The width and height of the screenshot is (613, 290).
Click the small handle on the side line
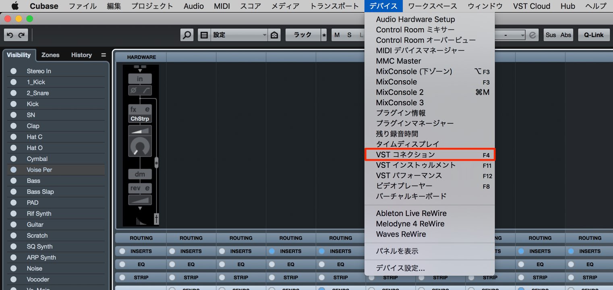tap(157, 163)
